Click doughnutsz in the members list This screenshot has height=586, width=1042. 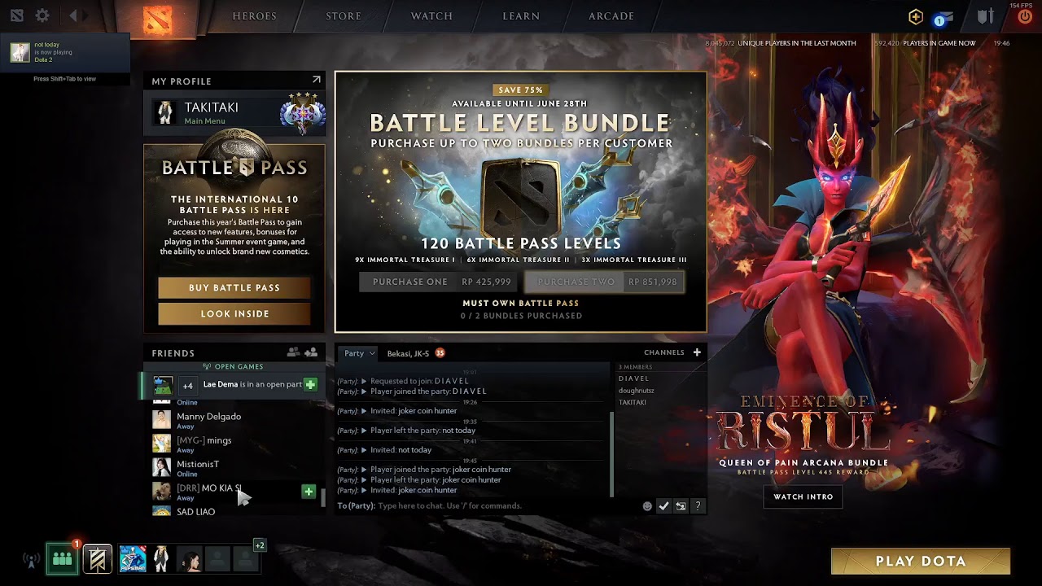pyautogui.click(x=637, y=391)
